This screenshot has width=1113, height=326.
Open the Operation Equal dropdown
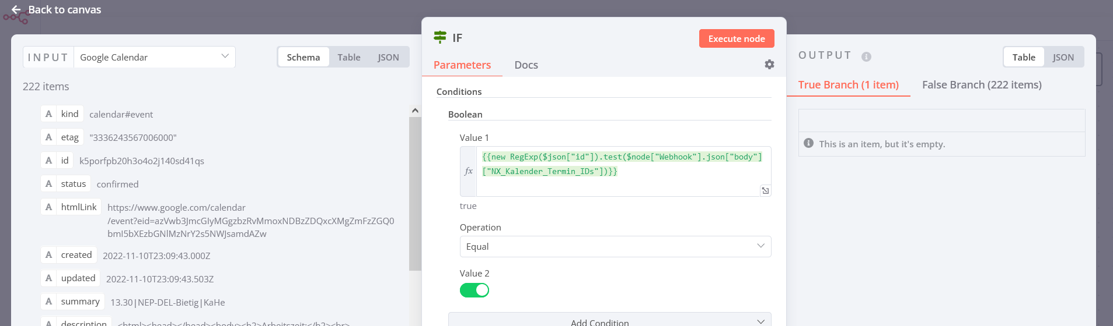(x=615, y=246)
